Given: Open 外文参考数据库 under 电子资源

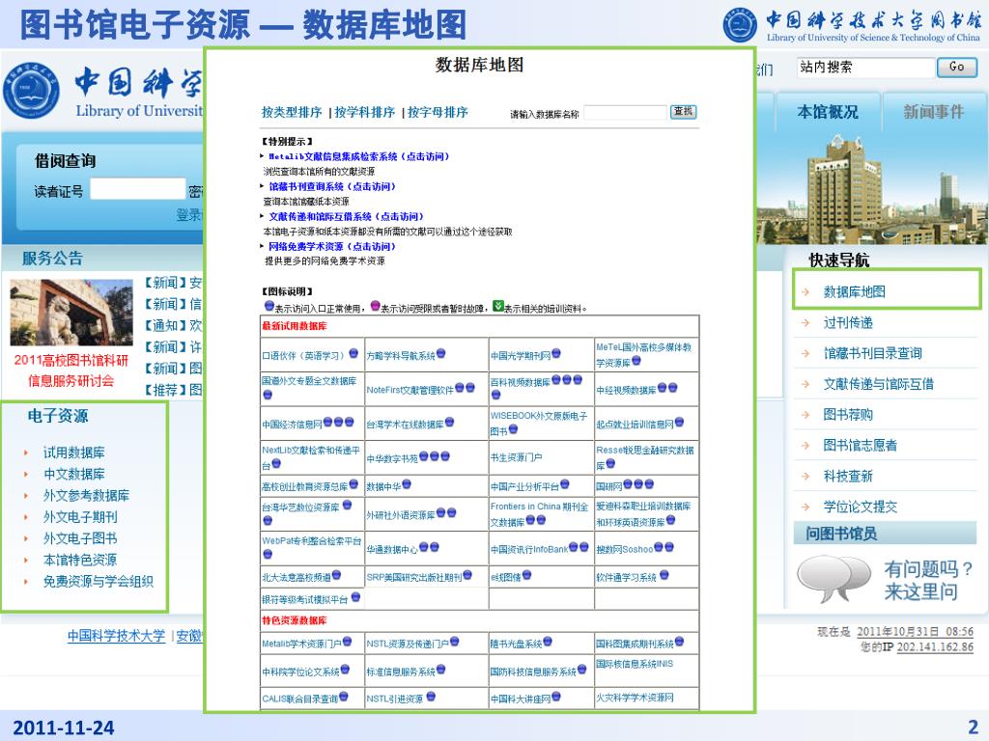Looking at the screenshot, I should tap(86, 495).
